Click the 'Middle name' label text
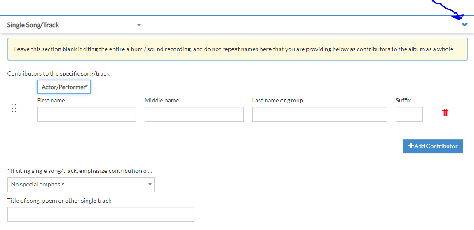Screen dimensions: 474x230 click(x=162, y=100)
